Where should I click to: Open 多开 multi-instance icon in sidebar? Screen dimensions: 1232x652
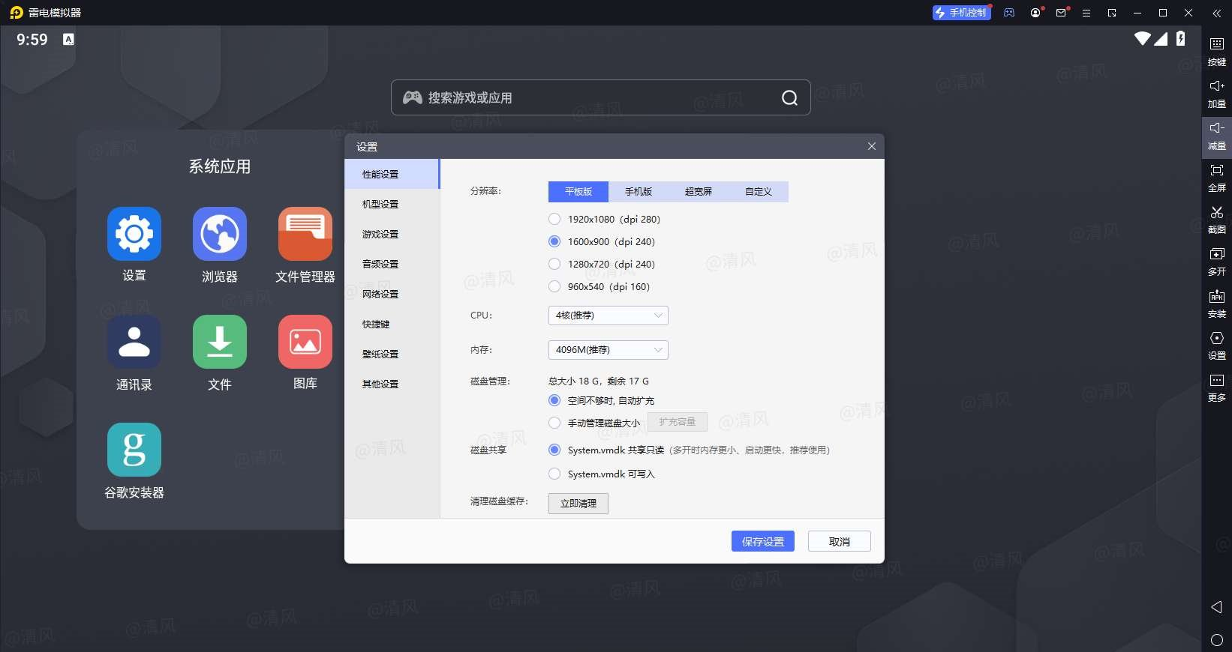(x=1216, y=256)
